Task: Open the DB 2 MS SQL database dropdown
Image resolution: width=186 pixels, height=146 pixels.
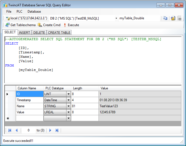Action: tap(116, 18)
